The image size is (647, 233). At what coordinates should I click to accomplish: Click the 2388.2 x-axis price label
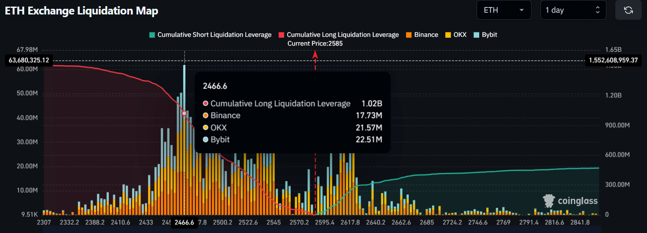pos(94,222)
